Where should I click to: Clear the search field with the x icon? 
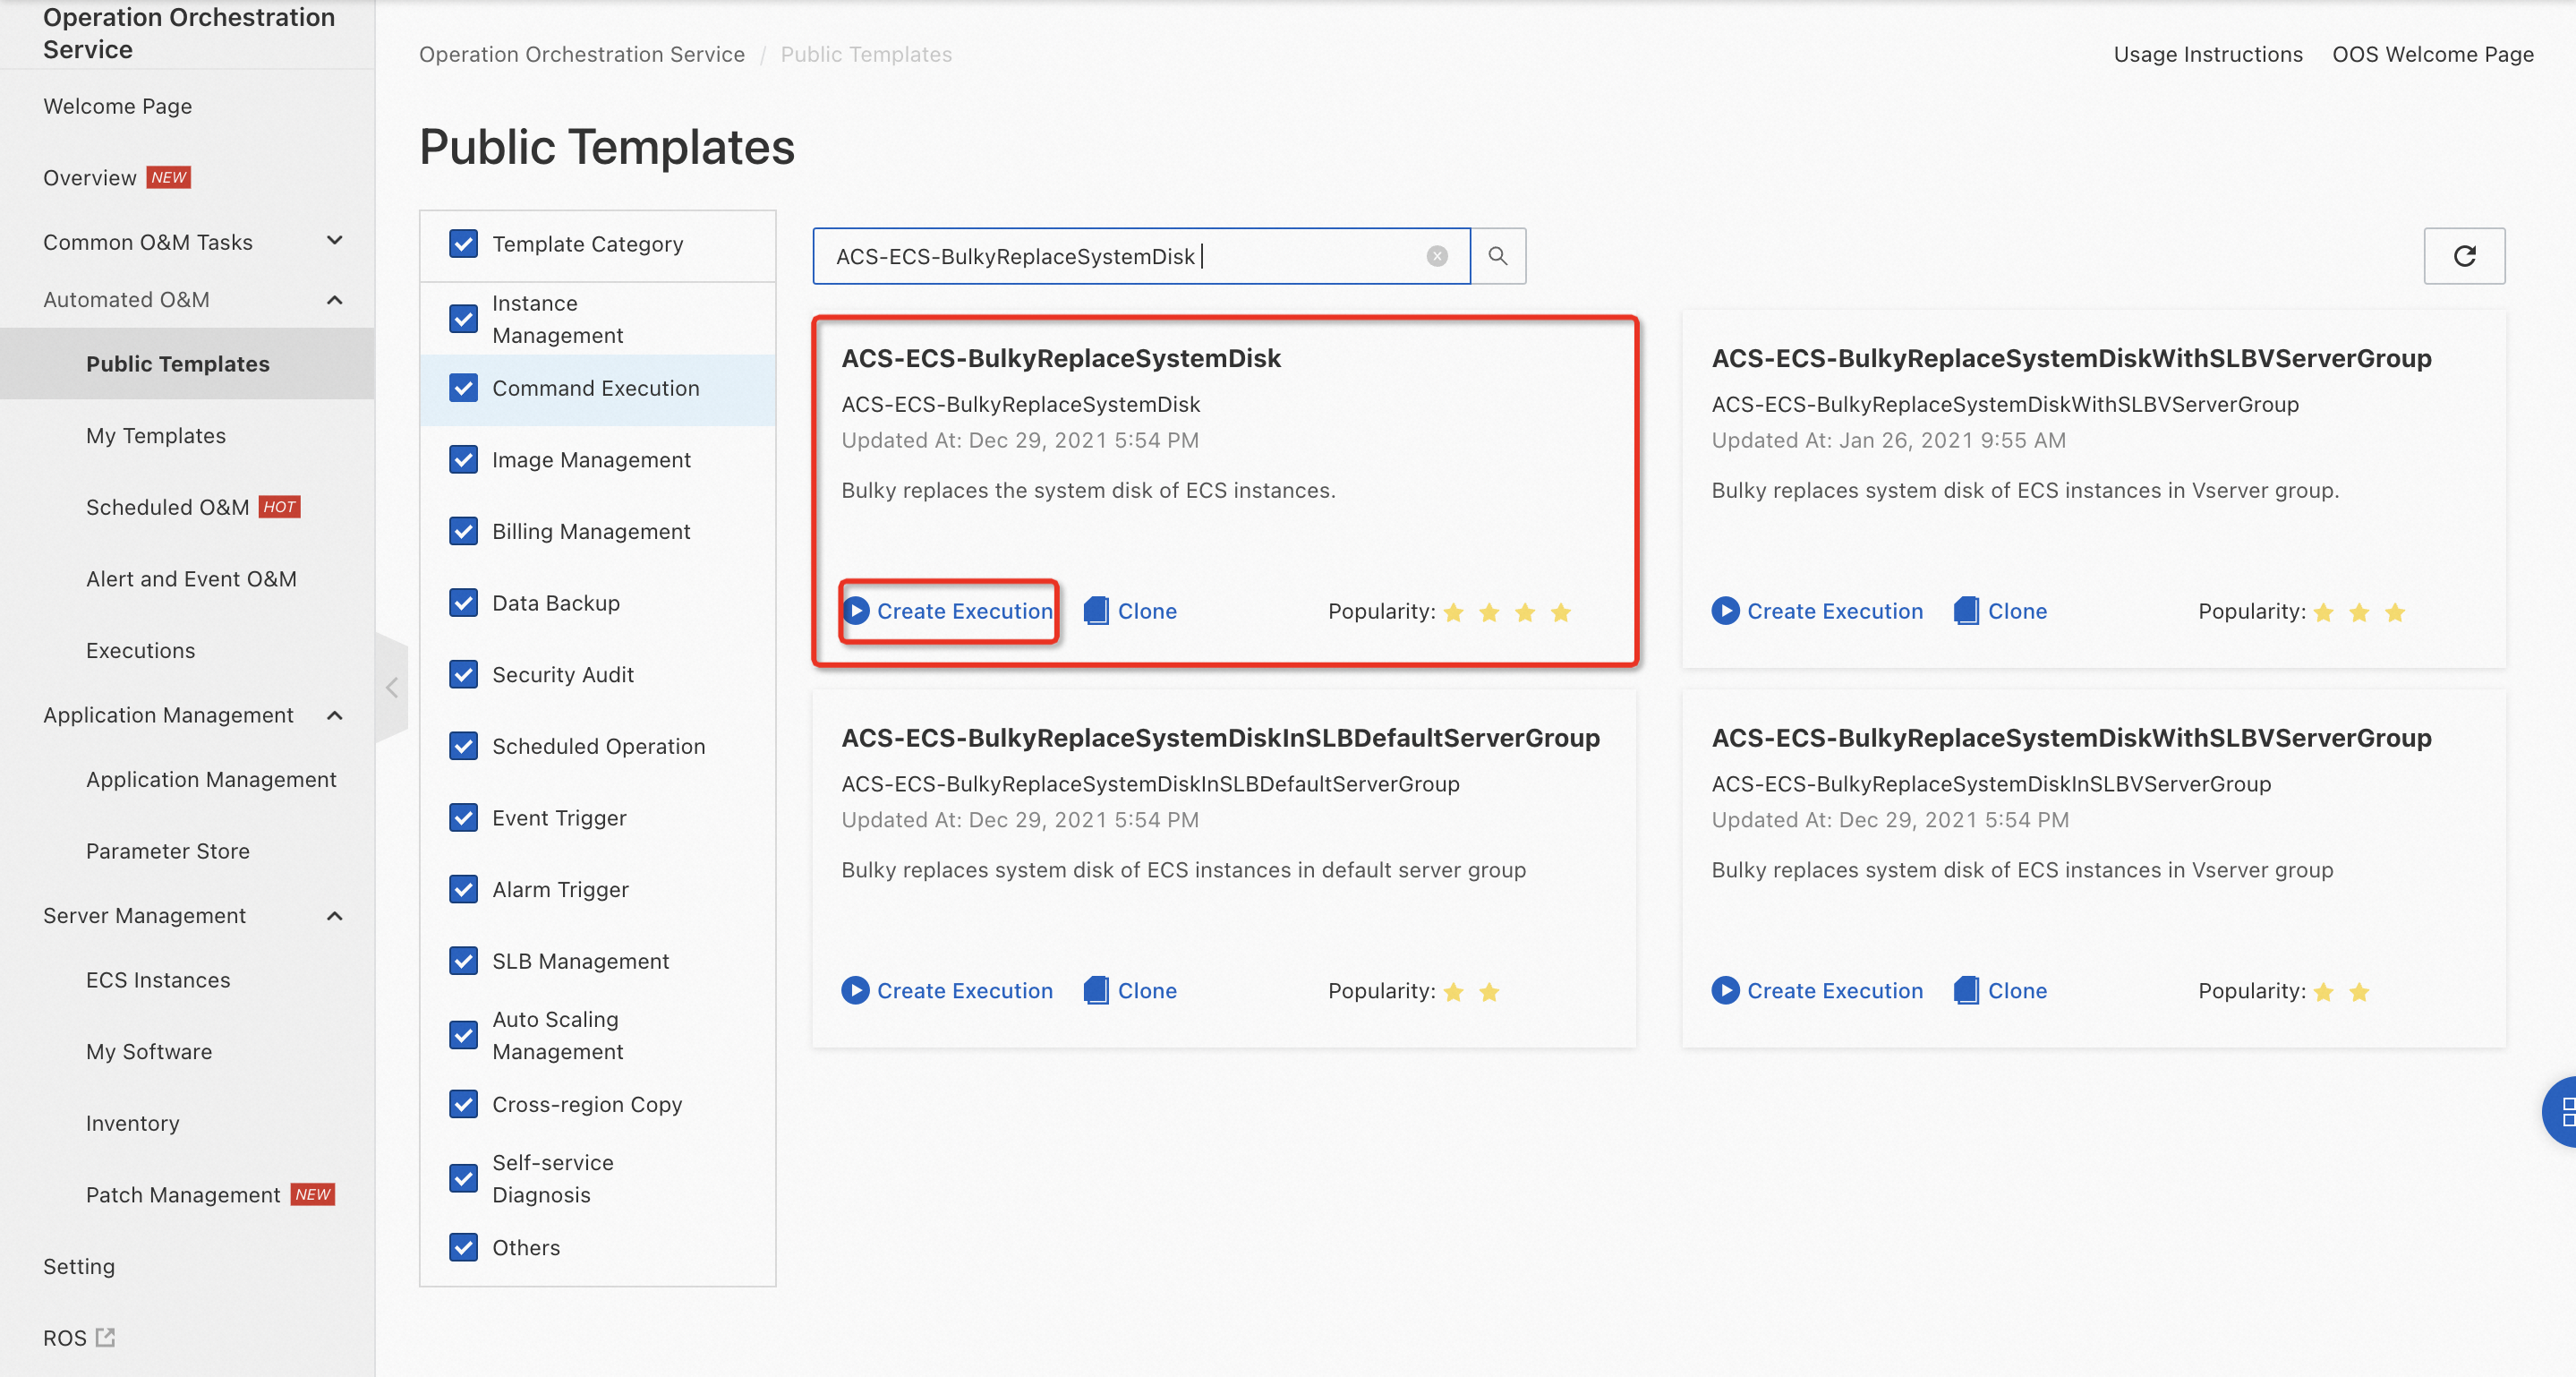(x=1436, y=256)
